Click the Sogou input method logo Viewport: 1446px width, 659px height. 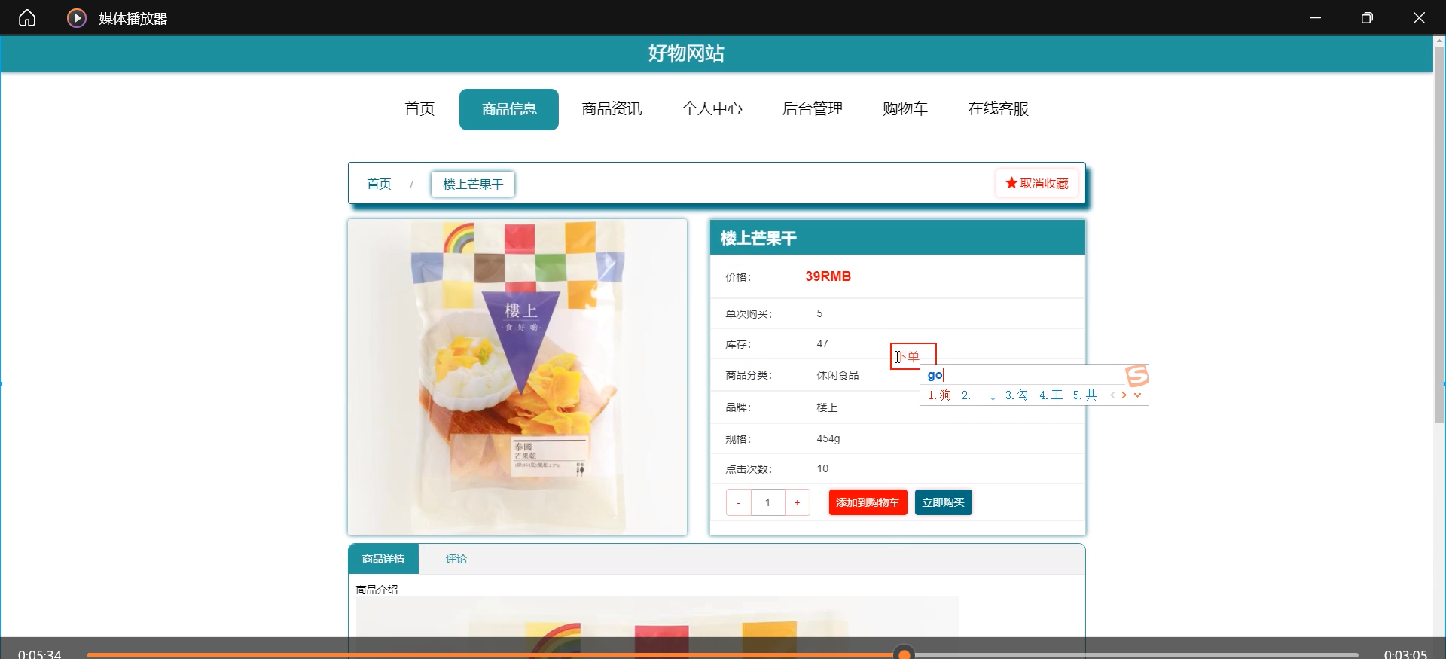[1137, 375]
